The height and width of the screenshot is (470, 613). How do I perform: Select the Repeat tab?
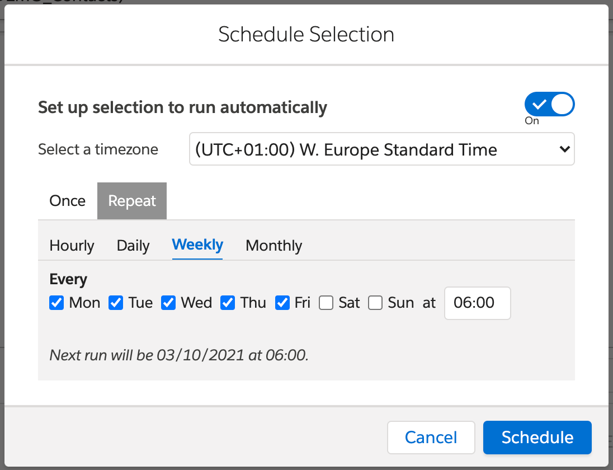(x=132, y=201)
